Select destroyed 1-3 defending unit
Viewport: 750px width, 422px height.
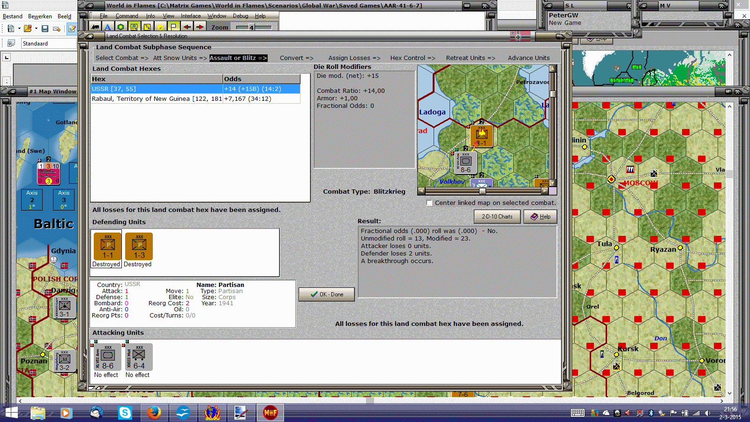click(139, 246)
